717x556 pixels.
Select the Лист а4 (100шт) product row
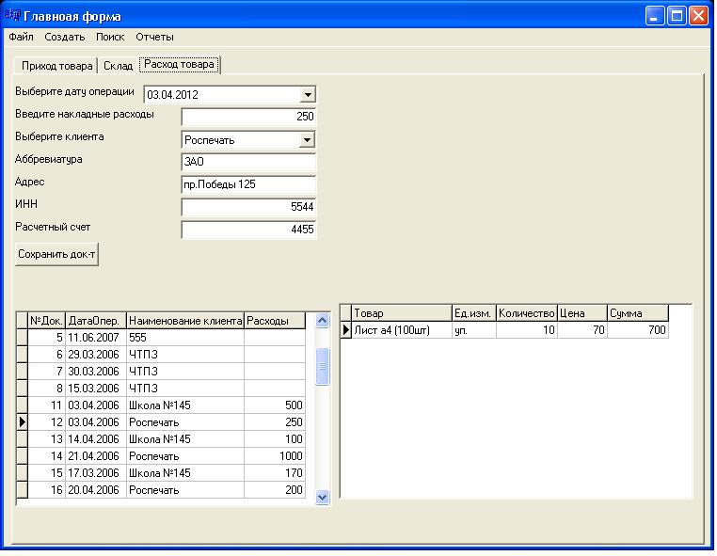pyautogui.click(x=401, y=330)
